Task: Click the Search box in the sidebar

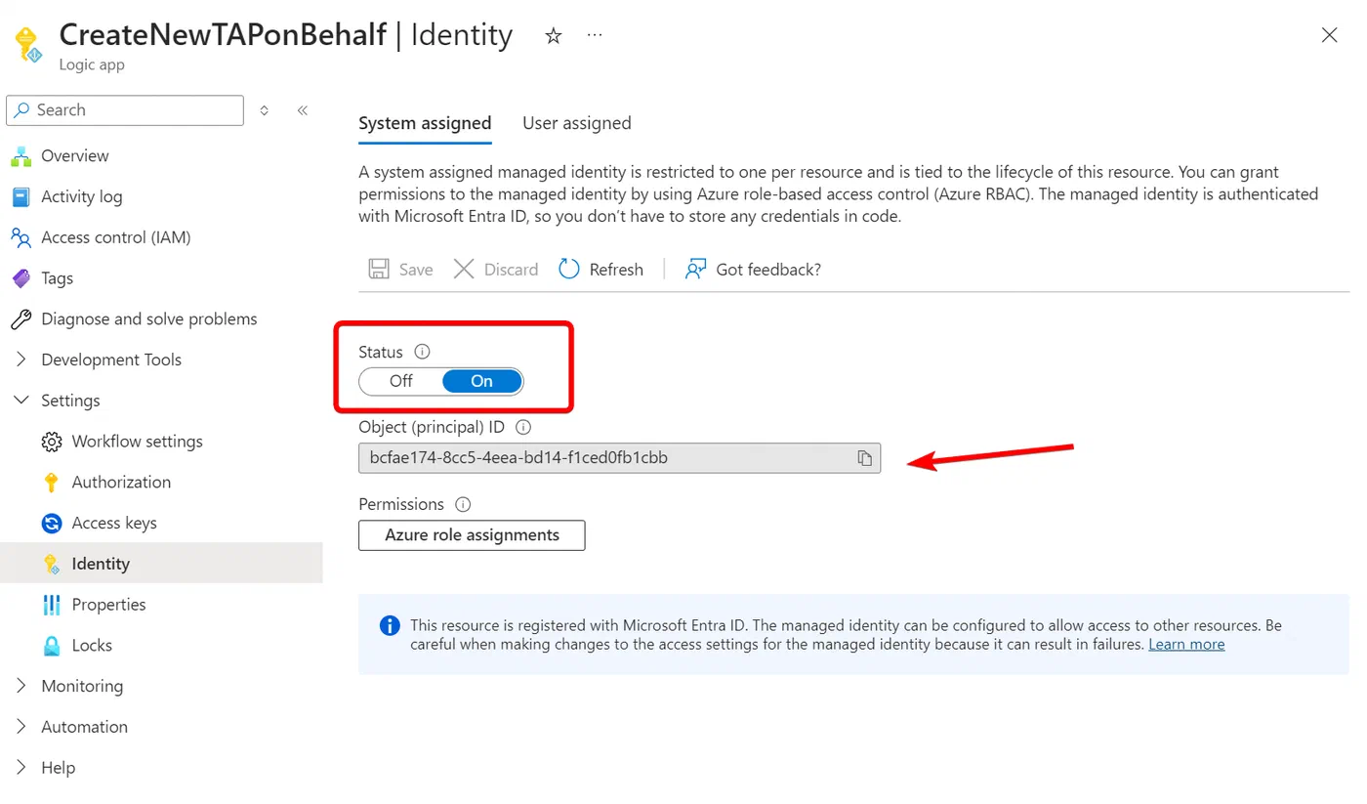Action: pyautogui.click(x=125, y=110)
